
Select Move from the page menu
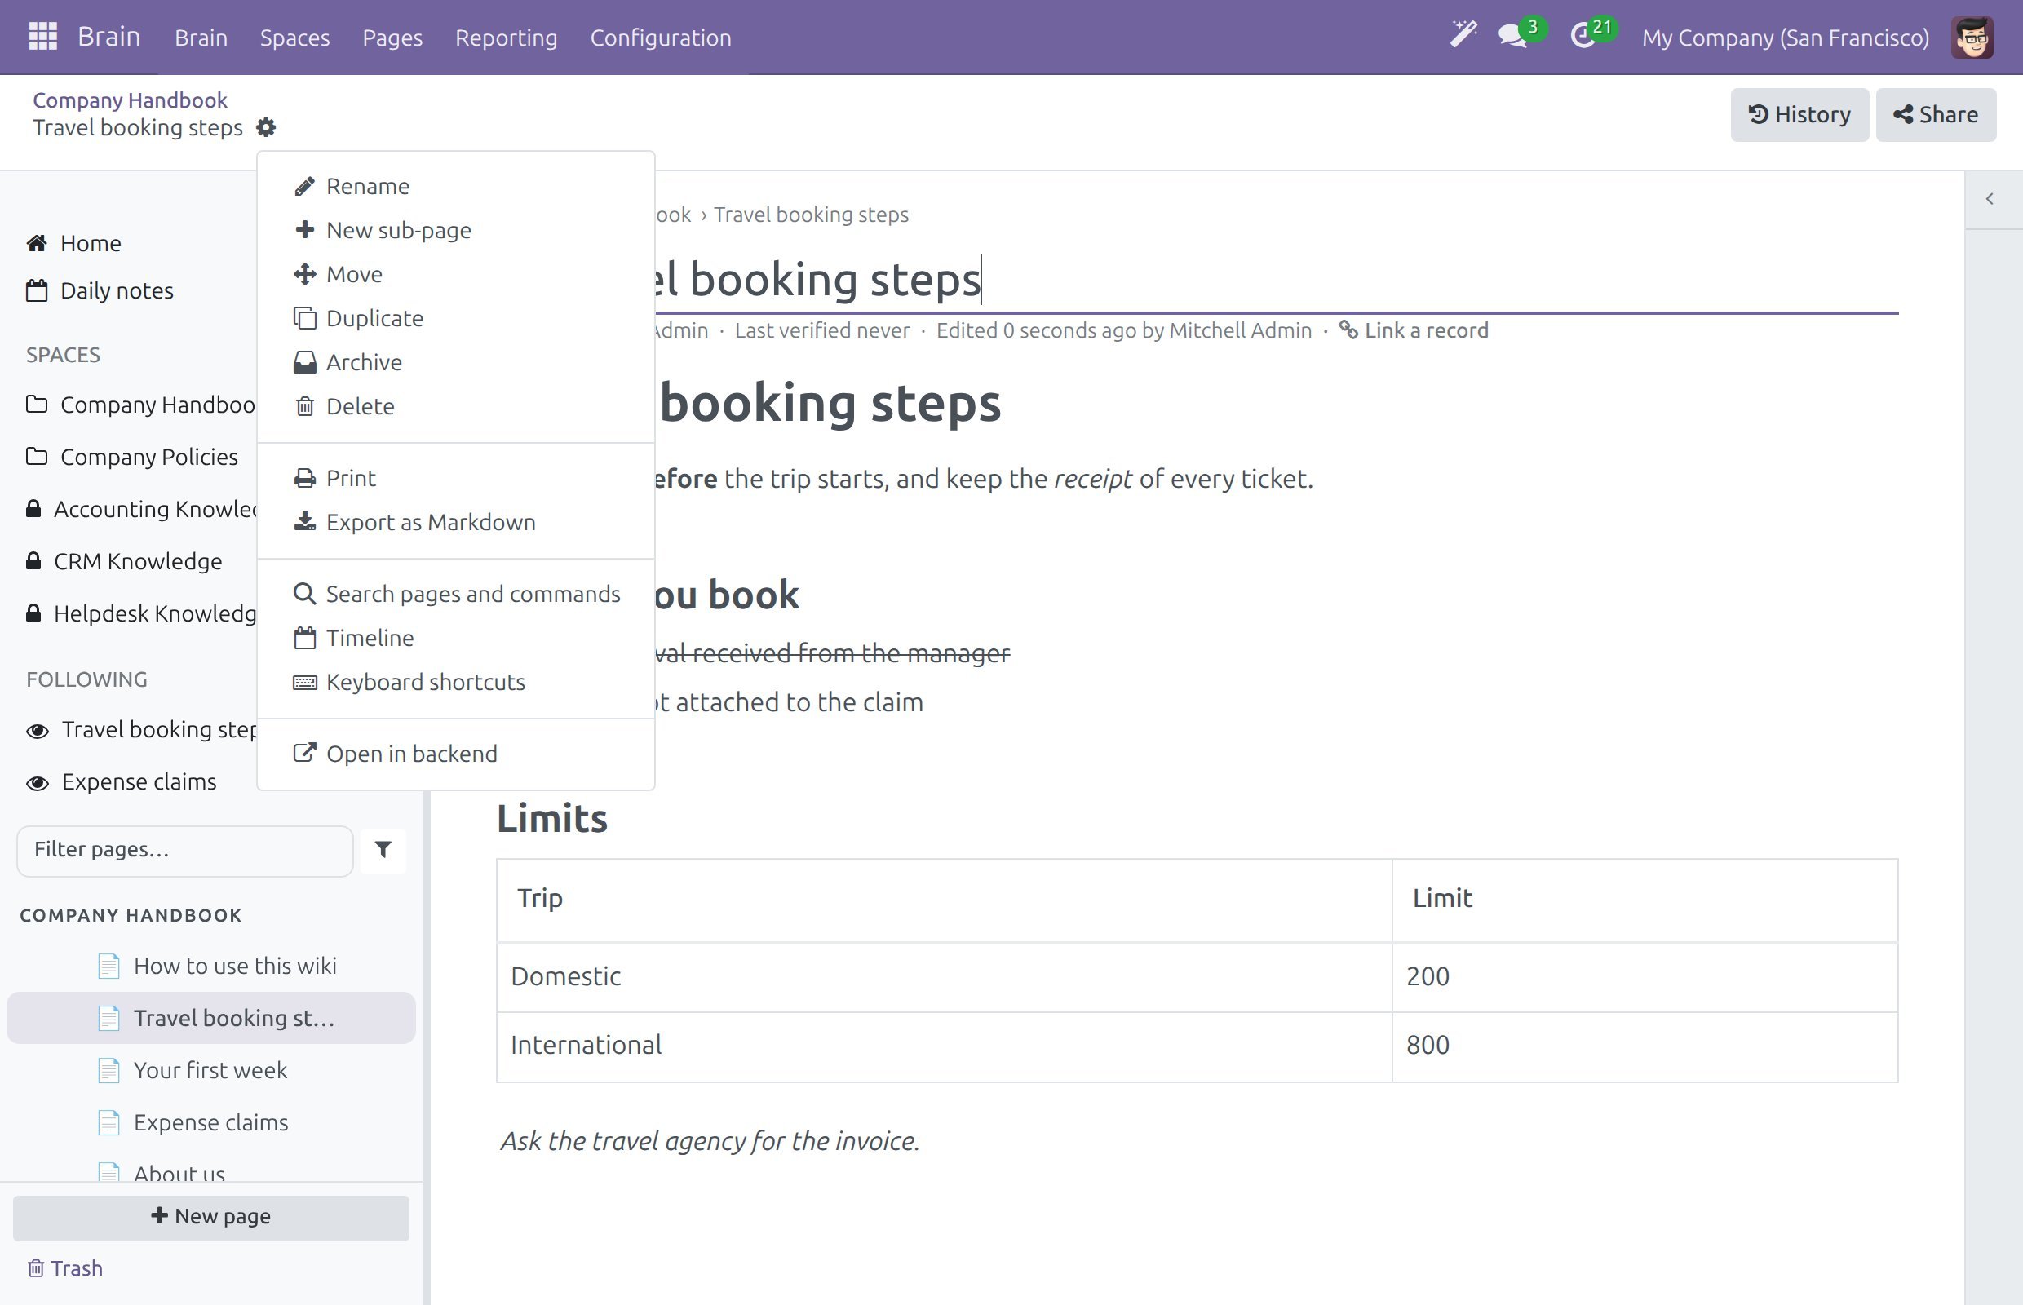456,275
